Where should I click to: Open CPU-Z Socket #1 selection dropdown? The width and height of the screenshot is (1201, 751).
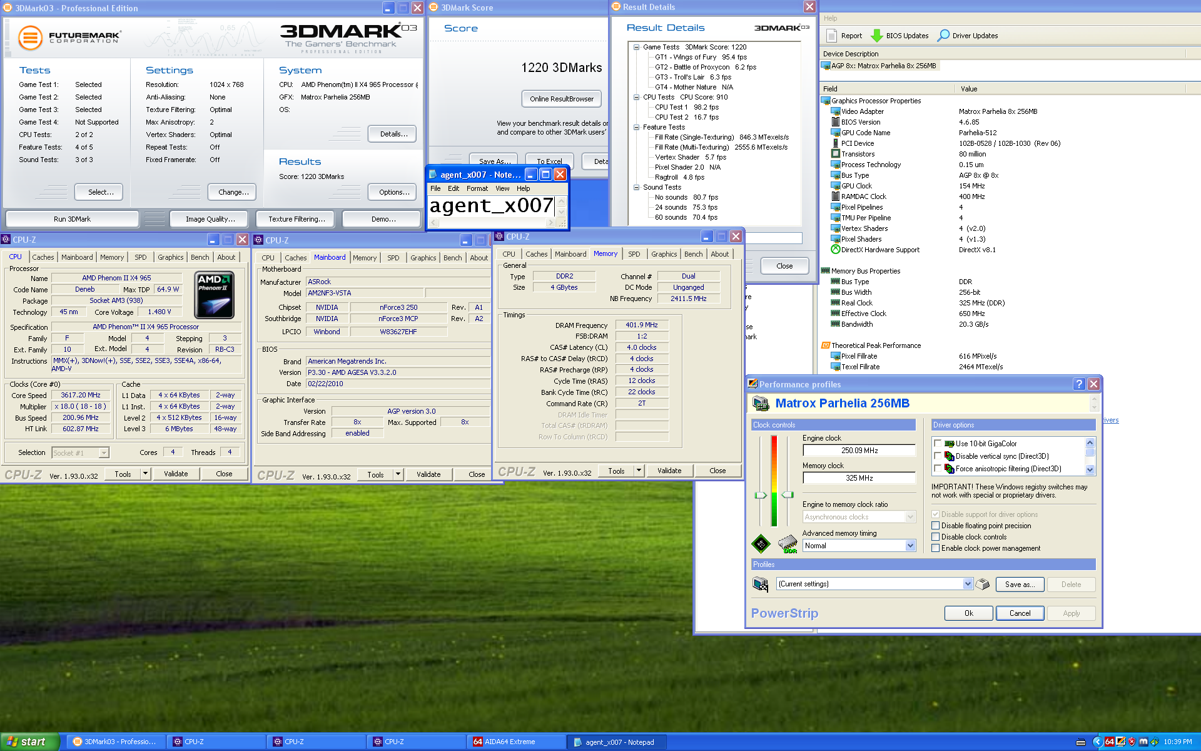point(104,452)
